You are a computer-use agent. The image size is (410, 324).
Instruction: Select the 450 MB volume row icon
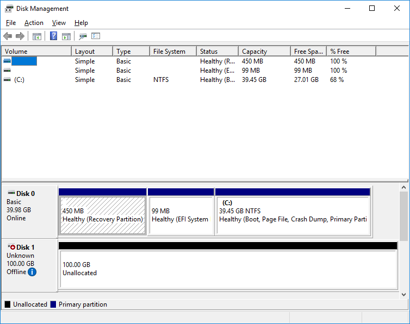click(x=7, y=61)
